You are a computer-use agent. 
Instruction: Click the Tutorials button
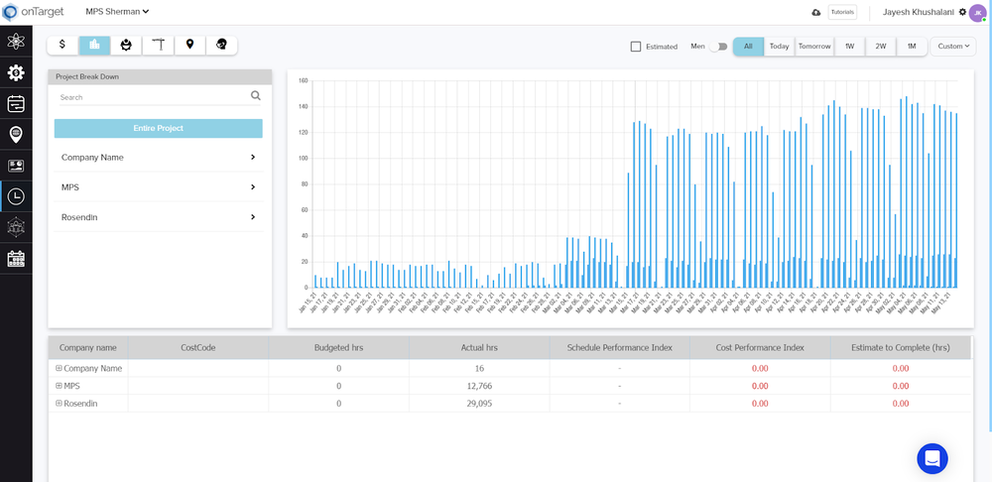[x=842, y=12]
